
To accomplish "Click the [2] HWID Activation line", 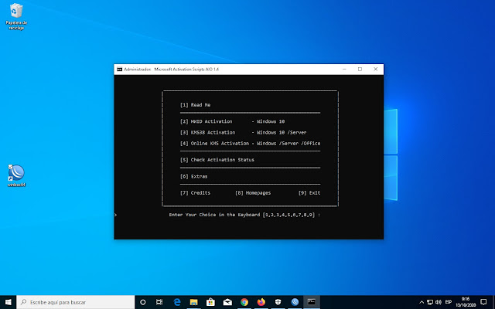I will [232, 121].
